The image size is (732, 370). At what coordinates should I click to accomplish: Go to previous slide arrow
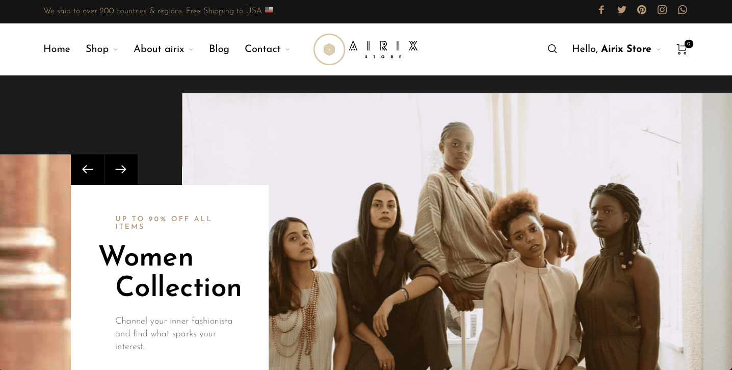(x=88, y=169)
